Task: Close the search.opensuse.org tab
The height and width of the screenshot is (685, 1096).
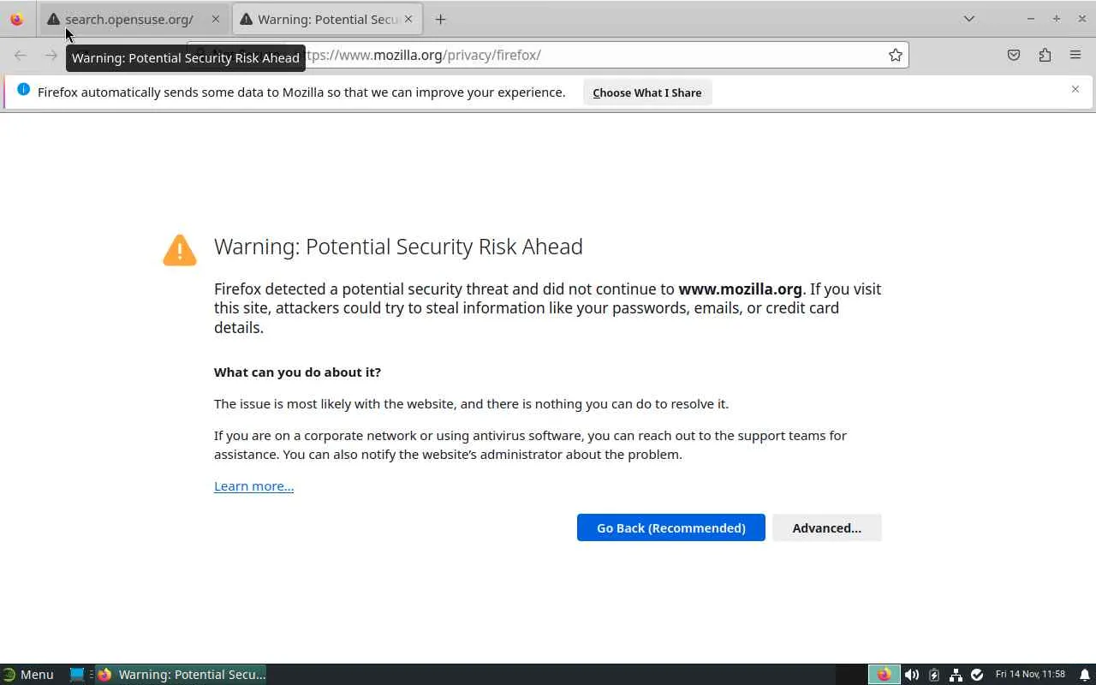Action: (x=215, y=19)
